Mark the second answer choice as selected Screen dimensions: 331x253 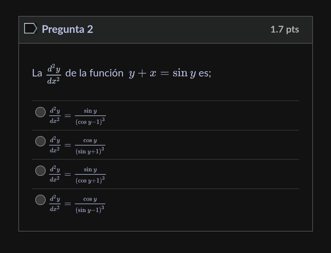tap(40, 141)
